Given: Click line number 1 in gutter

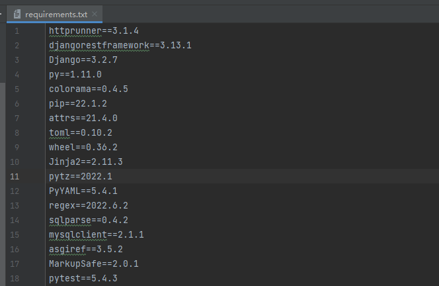Looking at the screenshot, I should (17, 31).
